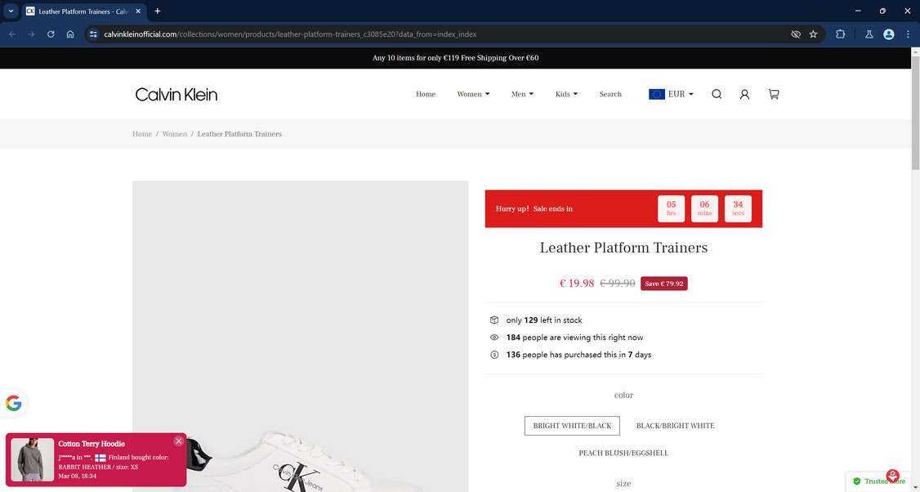Close the Cotton Terry Hoodie popup
The width and height of the screenshot is (920, 492).
(178, 441)
